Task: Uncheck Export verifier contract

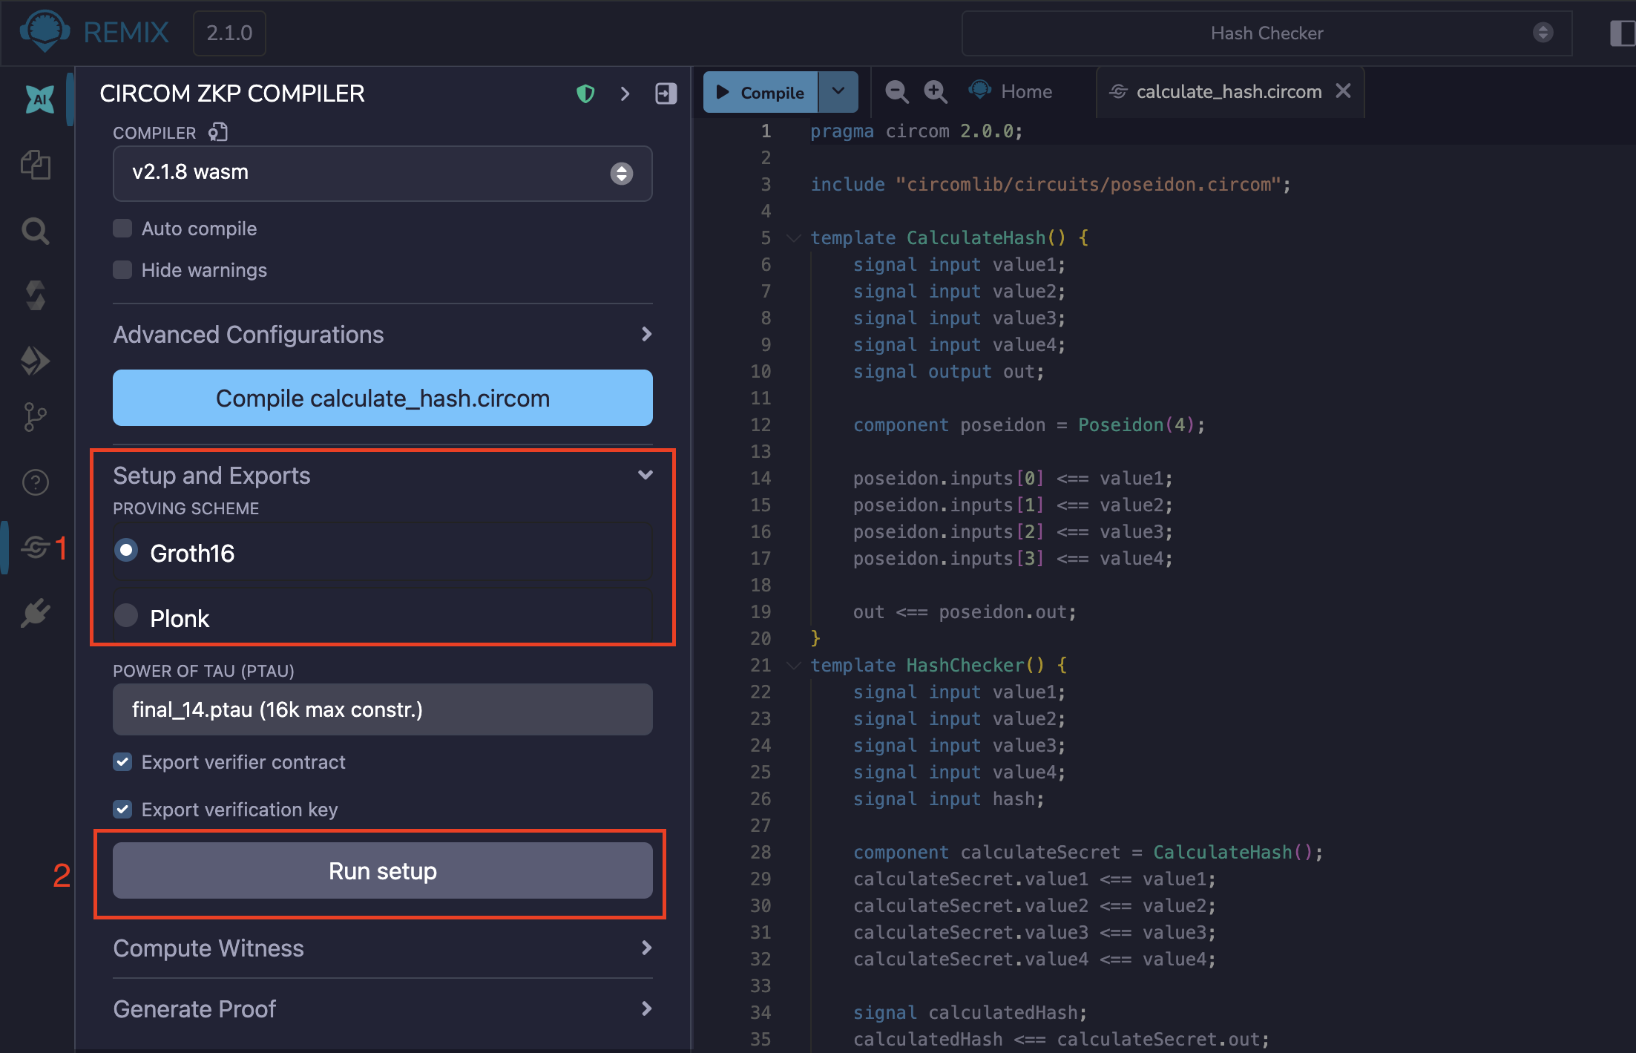Action: 122,762
